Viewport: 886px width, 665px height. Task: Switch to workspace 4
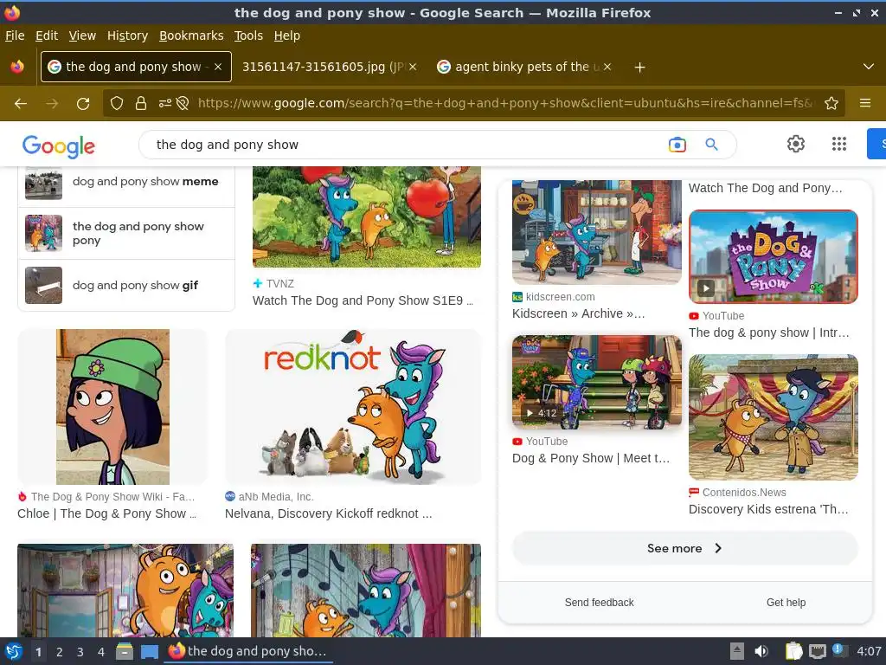point(100,652)
